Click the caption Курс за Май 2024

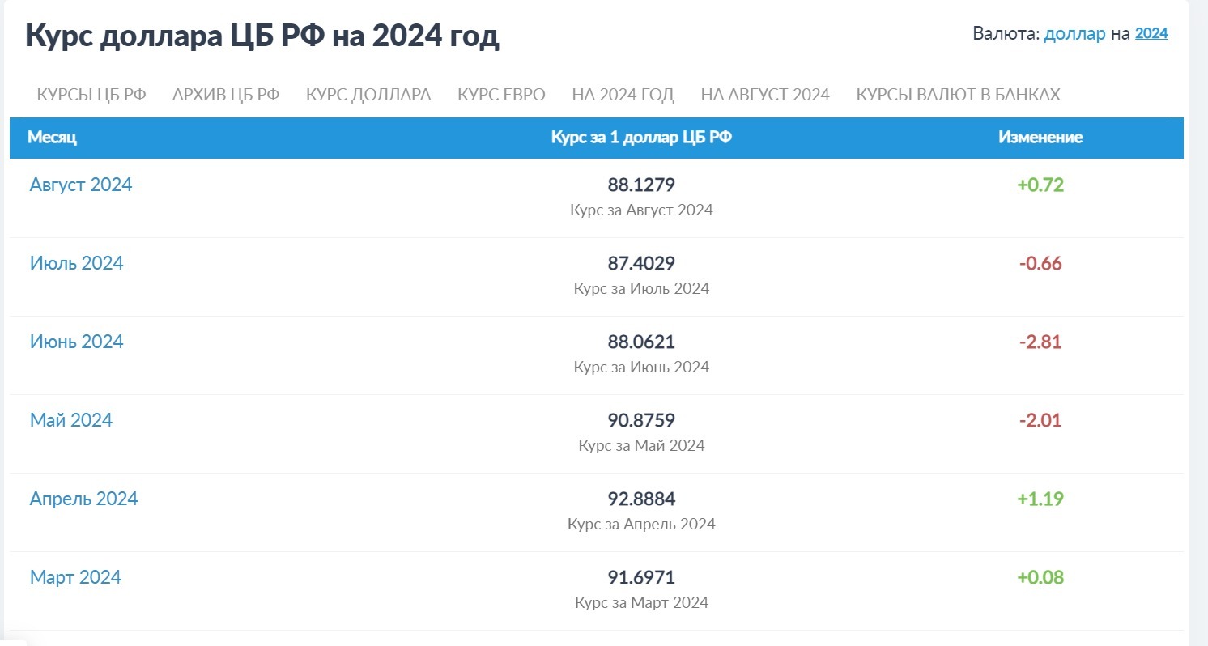point(641,446)
